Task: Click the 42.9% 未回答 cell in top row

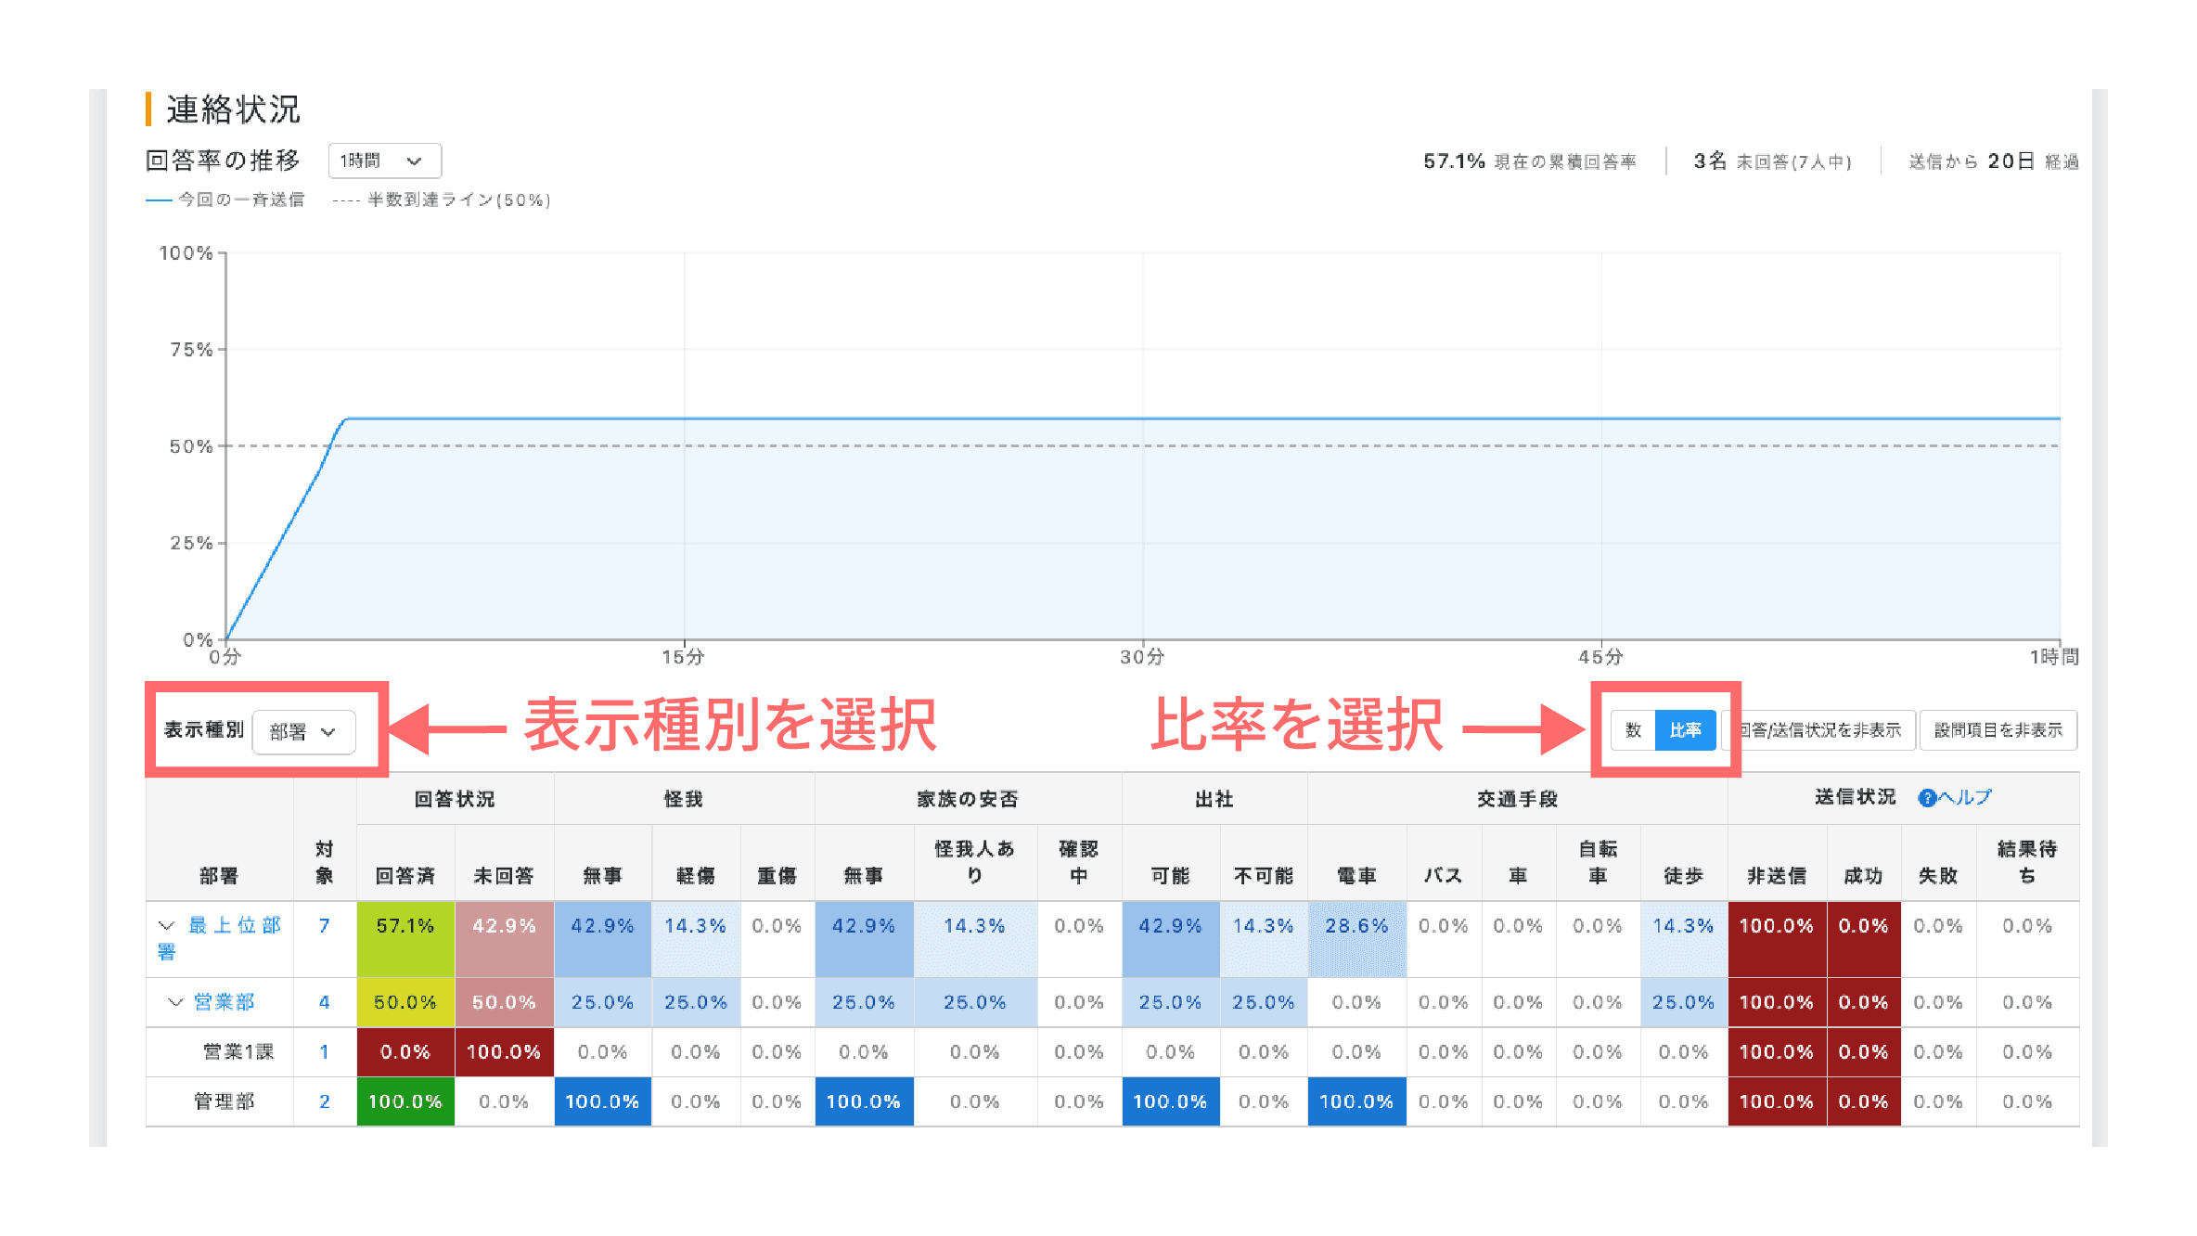Action: click(504, 938)
